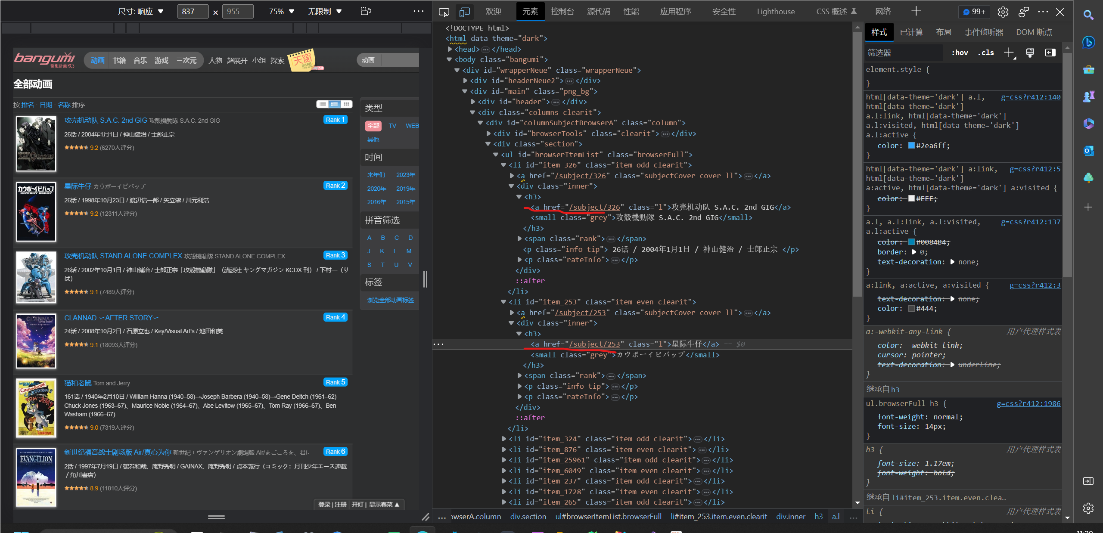1103x533 pixels.
Task: Click the g=css?r412:140 source link
Action: coord(1030,97)
